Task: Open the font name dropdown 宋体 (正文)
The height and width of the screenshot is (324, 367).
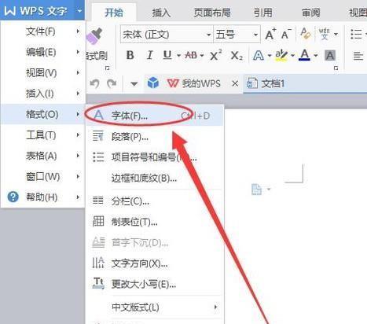Action: coord(167,35)
